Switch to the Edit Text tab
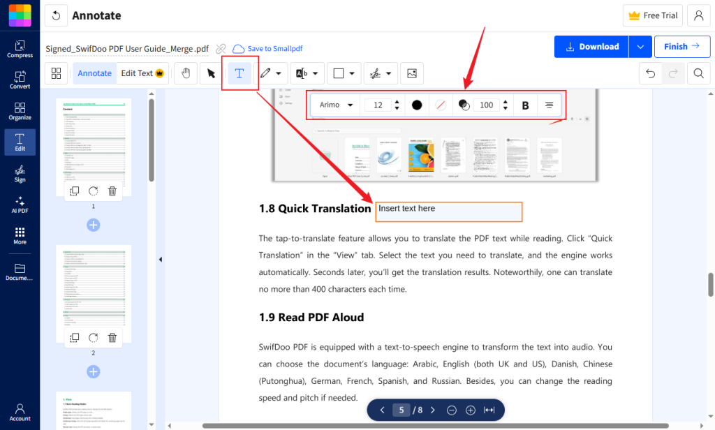This screenshot has height=430, width=715. 137,73
